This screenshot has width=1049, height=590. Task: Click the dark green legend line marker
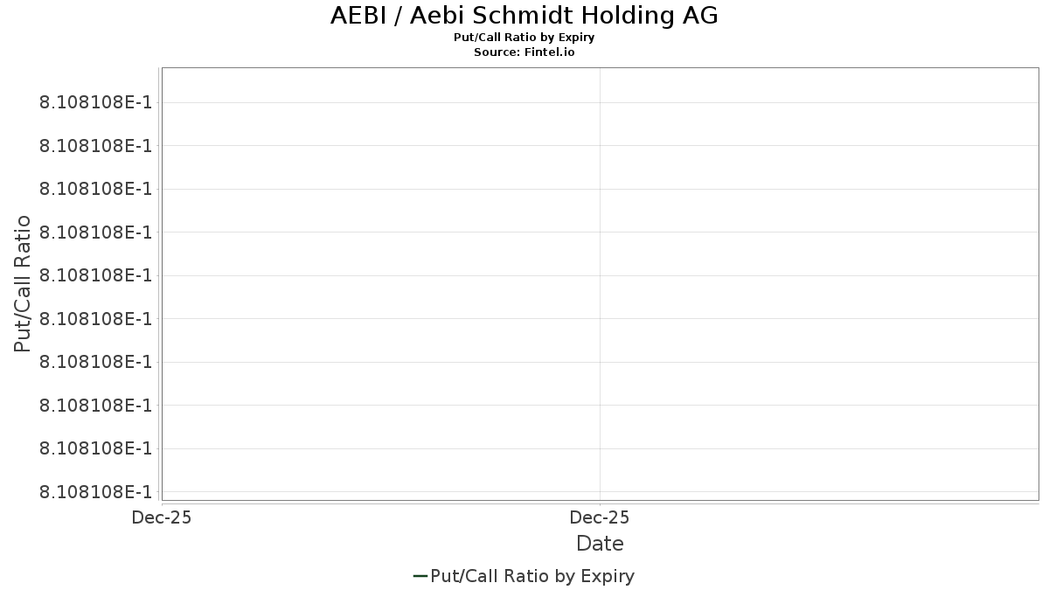[420, 576]
